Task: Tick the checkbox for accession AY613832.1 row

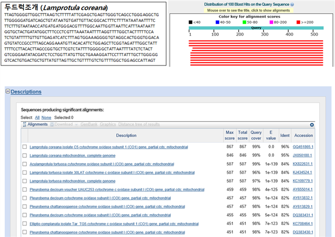Action: coord(24,198)
